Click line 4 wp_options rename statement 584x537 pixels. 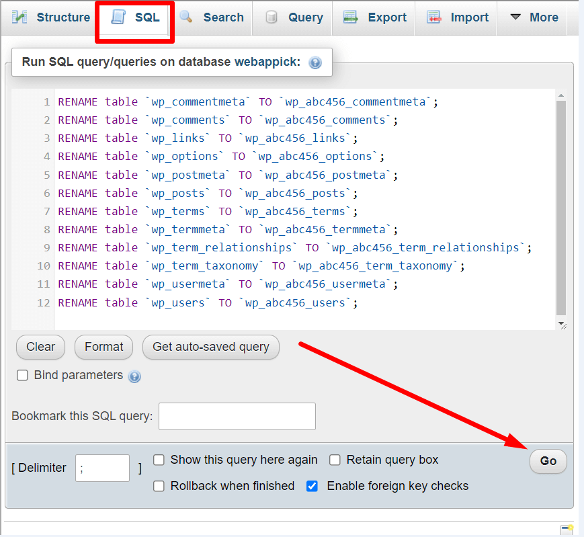pyautogui.click(x=221, y=157)
